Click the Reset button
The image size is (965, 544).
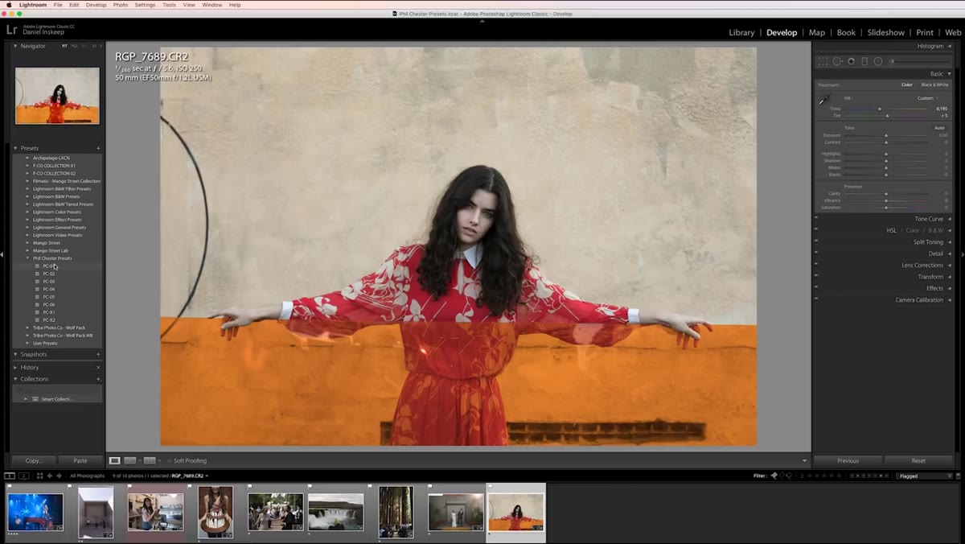coord(918,461)
